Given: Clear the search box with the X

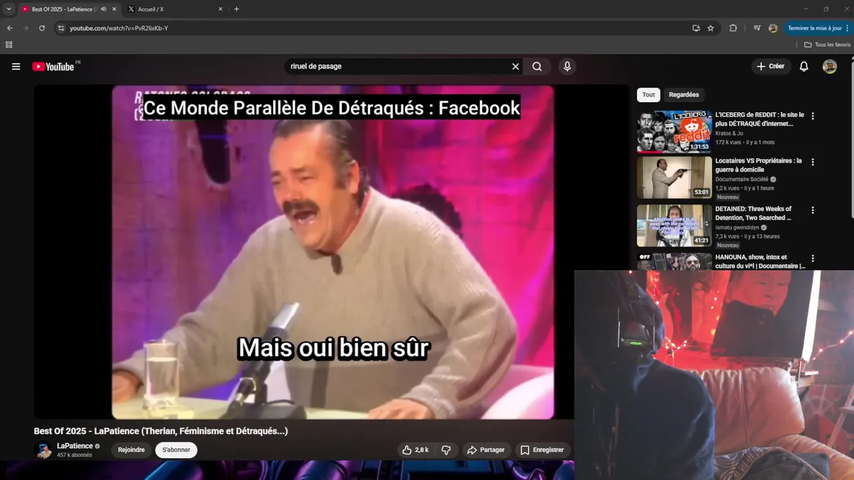Looking at the screenshot, I should coord(515,67).
